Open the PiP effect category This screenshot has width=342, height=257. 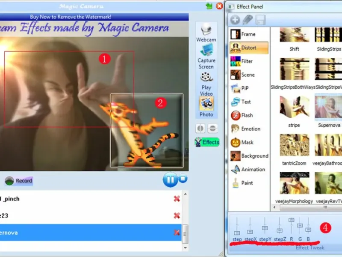[x=249, y=88]
